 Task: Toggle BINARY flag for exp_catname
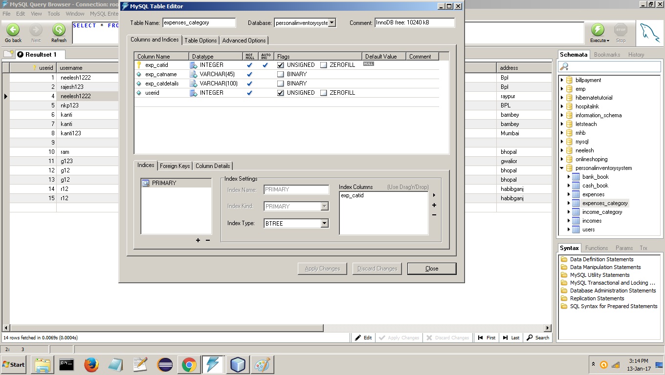coord(281,74)
